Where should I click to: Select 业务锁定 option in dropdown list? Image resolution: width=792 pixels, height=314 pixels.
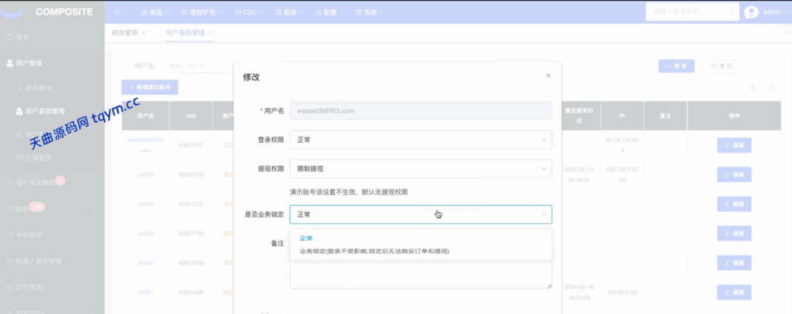coord(421,251)
